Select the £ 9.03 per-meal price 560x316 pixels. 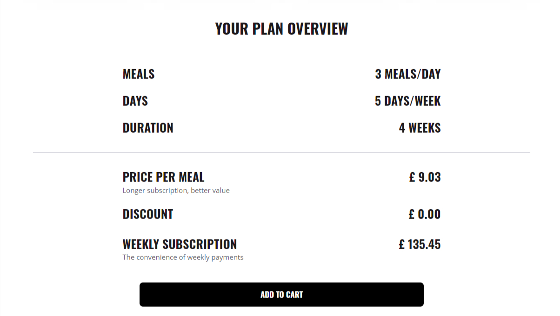tap(425, 177)
